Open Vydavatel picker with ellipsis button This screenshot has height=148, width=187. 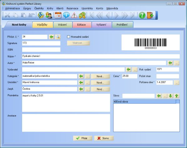[135, 69]
